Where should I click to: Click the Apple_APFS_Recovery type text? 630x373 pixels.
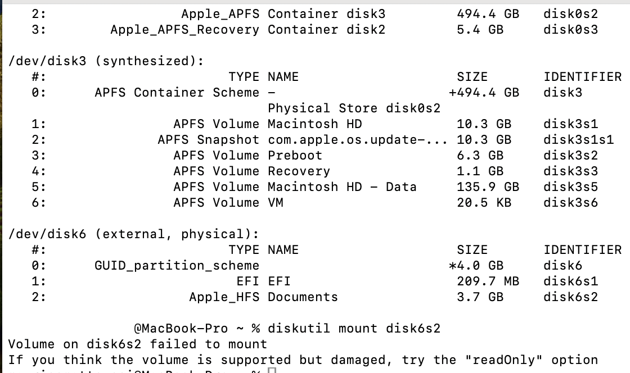[x=184, y=30]
